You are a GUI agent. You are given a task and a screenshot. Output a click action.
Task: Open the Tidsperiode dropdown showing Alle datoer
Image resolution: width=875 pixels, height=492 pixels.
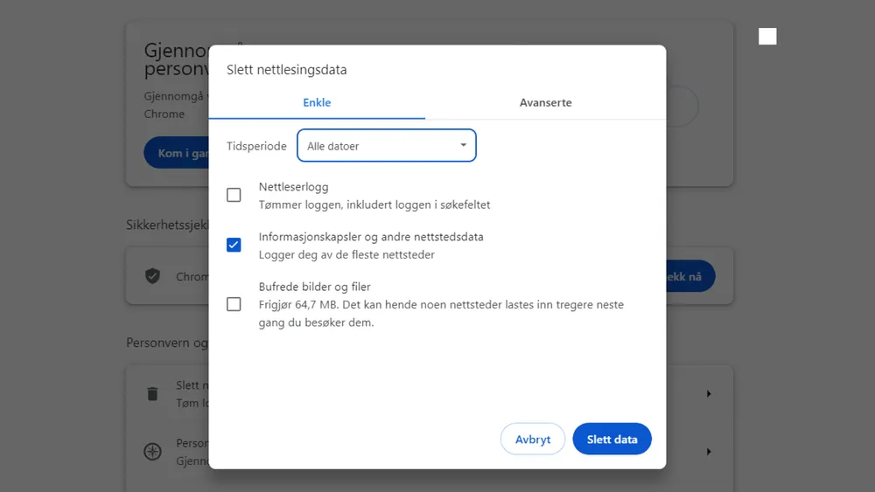click(387, 146)
